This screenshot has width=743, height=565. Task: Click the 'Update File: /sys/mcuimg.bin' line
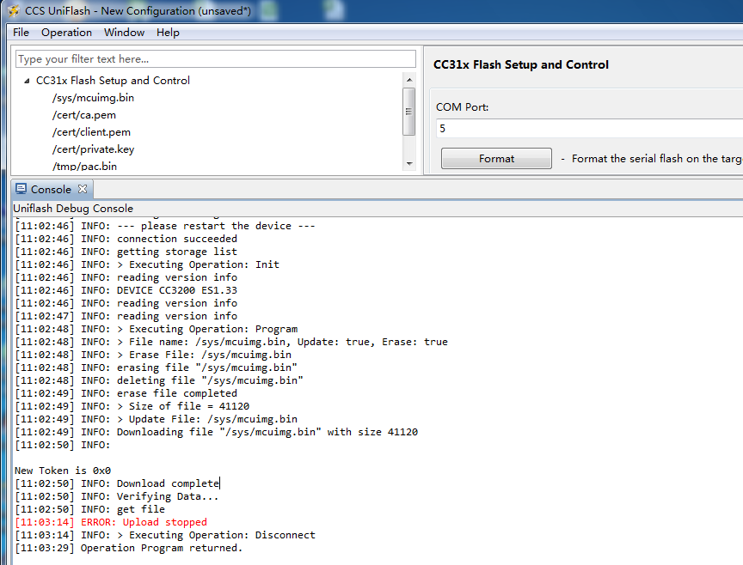click(157, 419)
